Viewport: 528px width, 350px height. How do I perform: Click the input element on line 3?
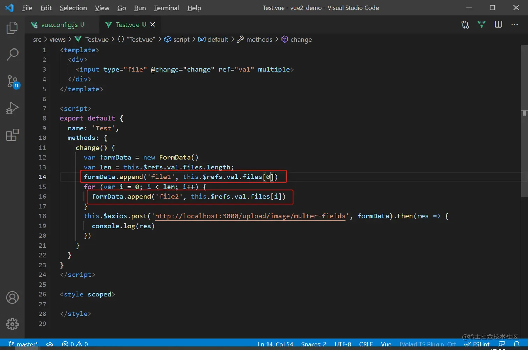(x=185, y=69)
